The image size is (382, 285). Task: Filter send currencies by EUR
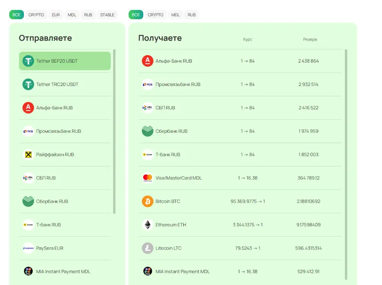point(56,15)
